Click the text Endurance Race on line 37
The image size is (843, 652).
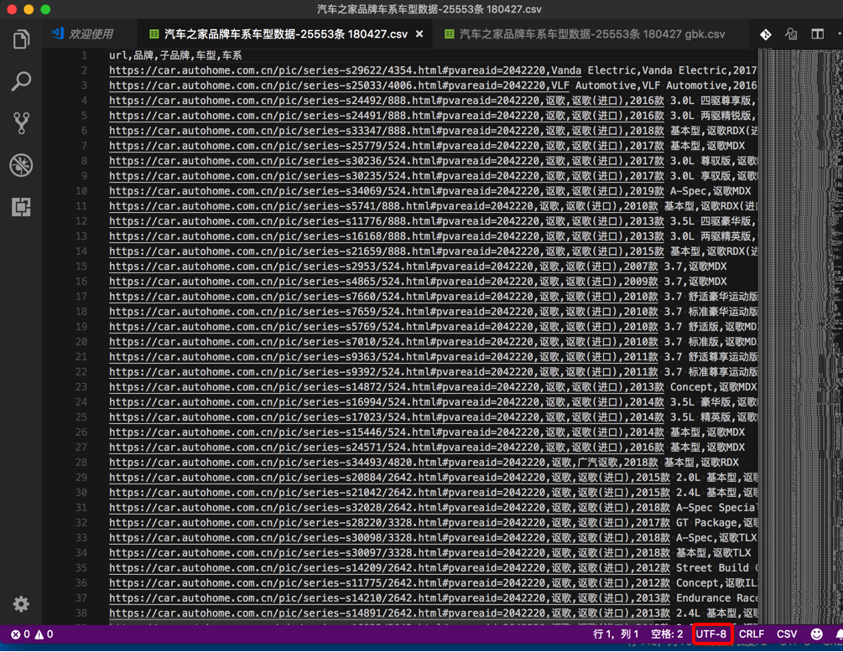tap(716, 598)
